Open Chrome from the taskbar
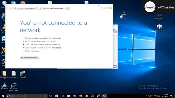The height and width of the screenshot is (98, 175). point(80,96)
